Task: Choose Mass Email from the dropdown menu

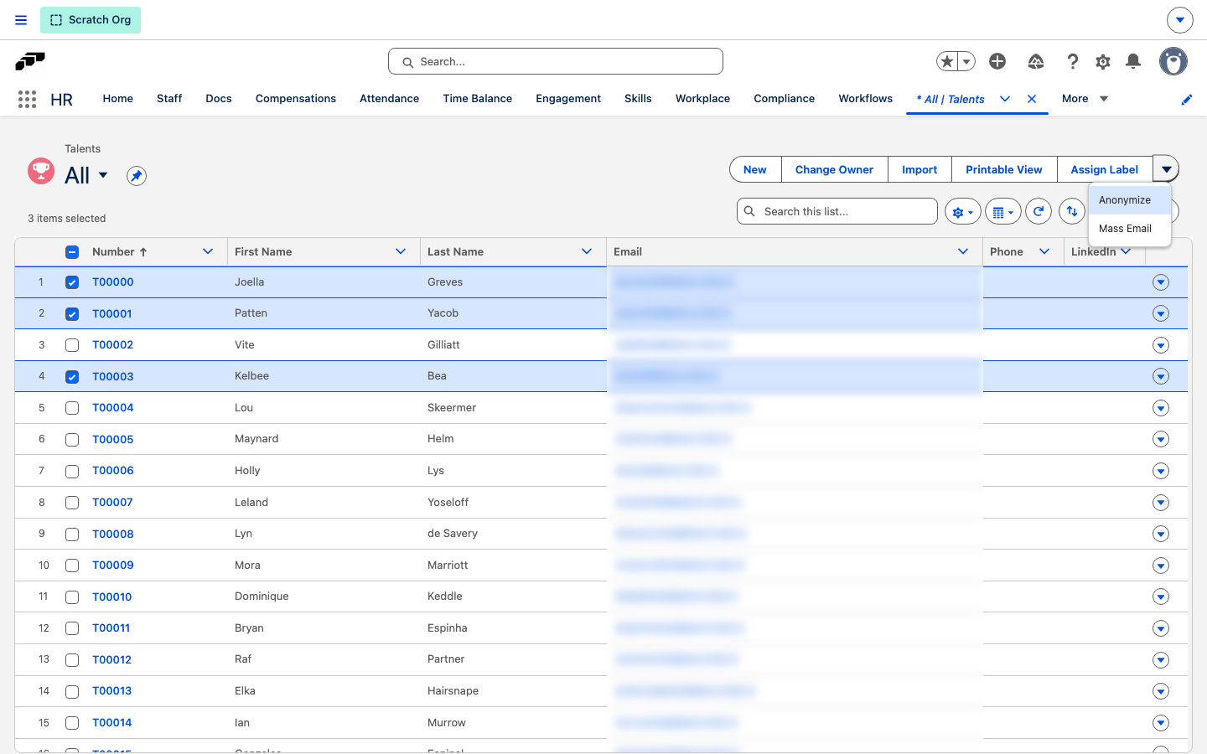Action: pos(1129,229)
